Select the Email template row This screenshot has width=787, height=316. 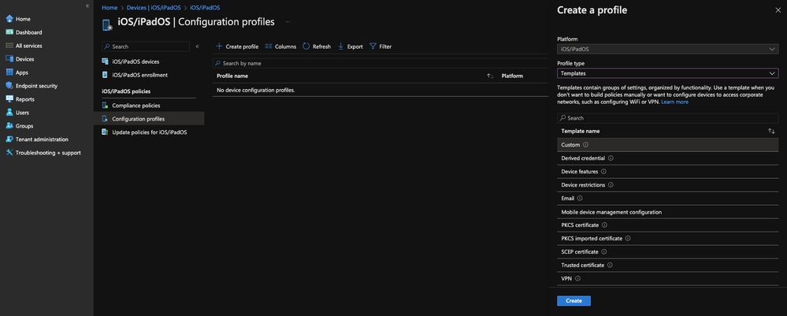click(x=667, y=199)
